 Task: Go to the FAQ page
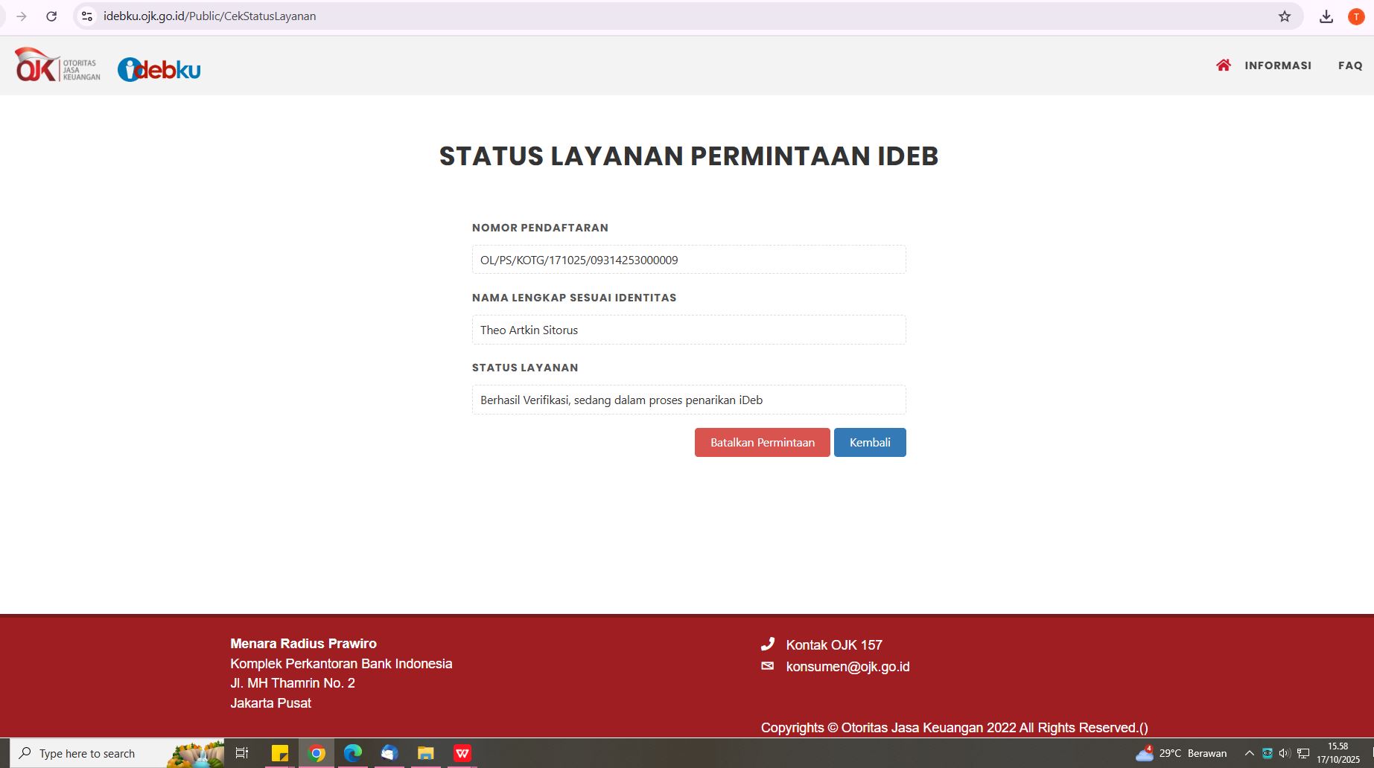pos(1349,65)
